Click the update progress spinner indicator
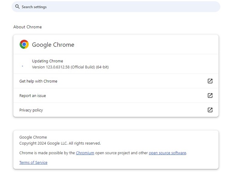Image resolution: width=227 pixels, height=178 pixels. tap(22, 66)
